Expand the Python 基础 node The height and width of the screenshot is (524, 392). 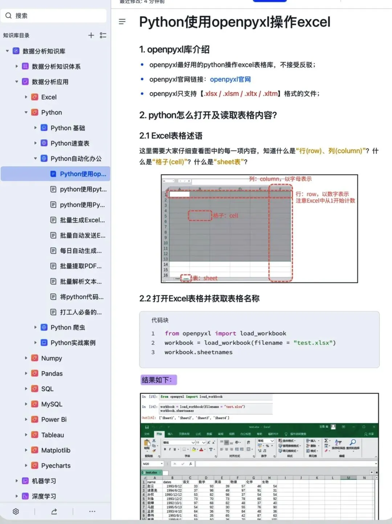[x=36, y=128]
